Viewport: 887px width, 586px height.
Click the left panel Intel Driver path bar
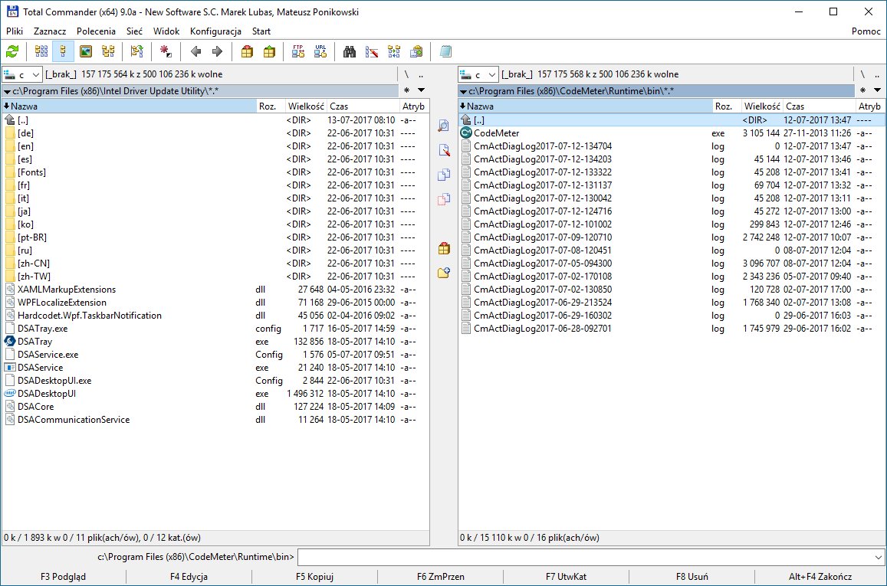tap(200, 91)
